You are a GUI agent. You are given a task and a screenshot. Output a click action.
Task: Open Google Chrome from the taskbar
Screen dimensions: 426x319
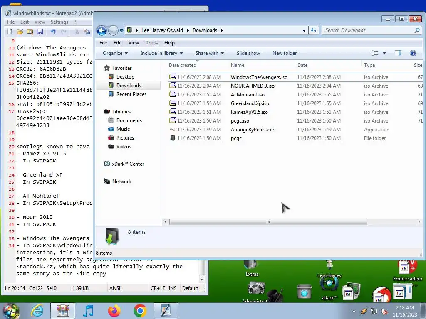[140, 311]
